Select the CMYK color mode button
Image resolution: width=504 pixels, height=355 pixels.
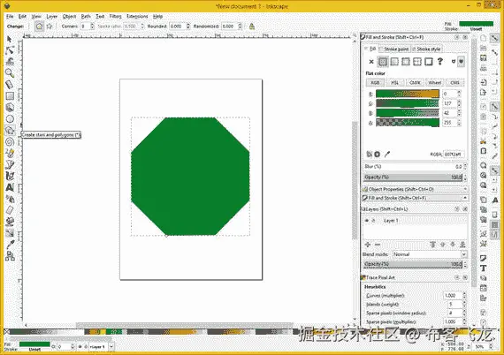pyautogui.click(x=415, y=83)
